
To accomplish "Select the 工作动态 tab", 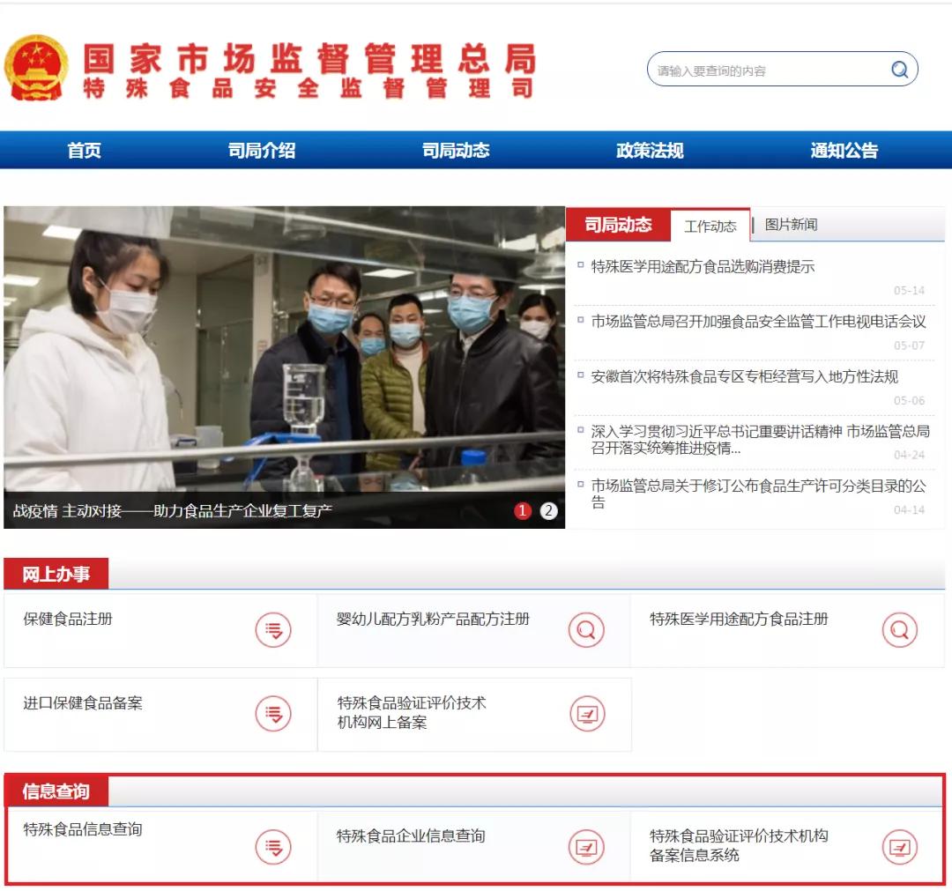I will point(710,225).
